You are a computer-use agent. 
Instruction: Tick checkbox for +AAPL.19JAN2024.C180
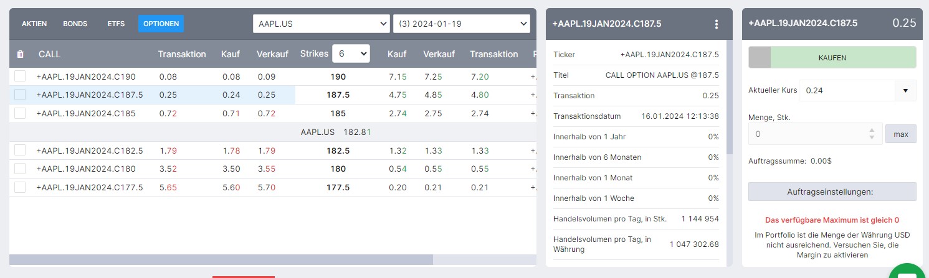[20, 169]
